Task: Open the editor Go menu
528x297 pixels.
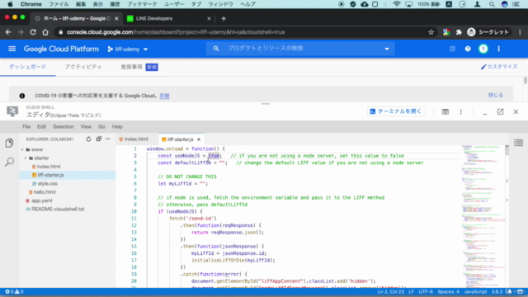Action: coord(101,127)
